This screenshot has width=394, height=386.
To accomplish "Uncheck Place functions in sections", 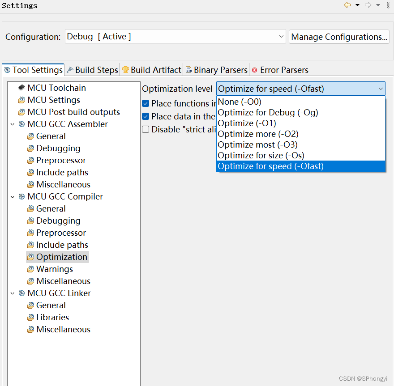I will tap(146, 103).
